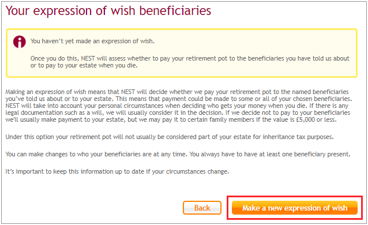Click the line starting 'you've told us about or to your estate'
Viewport: 368px width, 225px height.
[179, 99]
